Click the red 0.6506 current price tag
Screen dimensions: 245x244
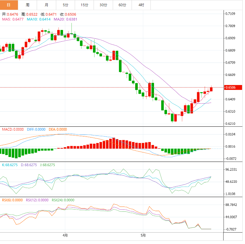tap(233, 87)
